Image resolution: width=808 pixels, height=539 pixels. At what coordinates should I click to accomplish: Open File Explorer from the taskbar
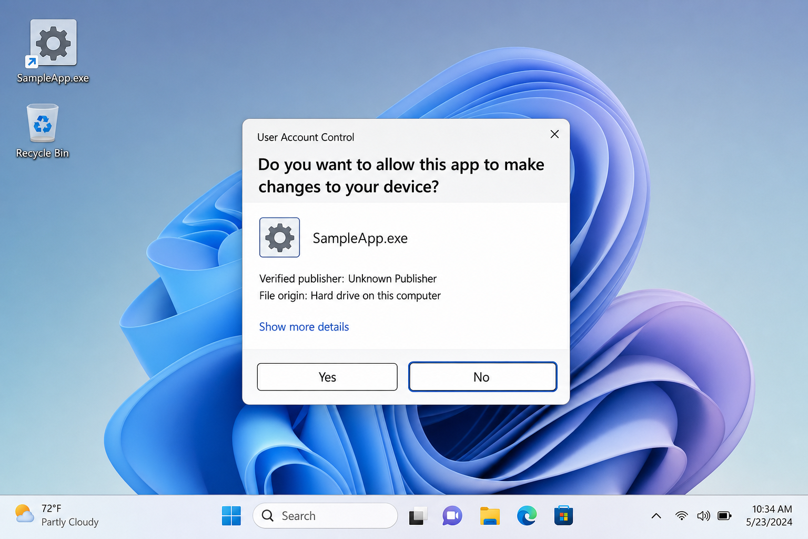point(490,516)
